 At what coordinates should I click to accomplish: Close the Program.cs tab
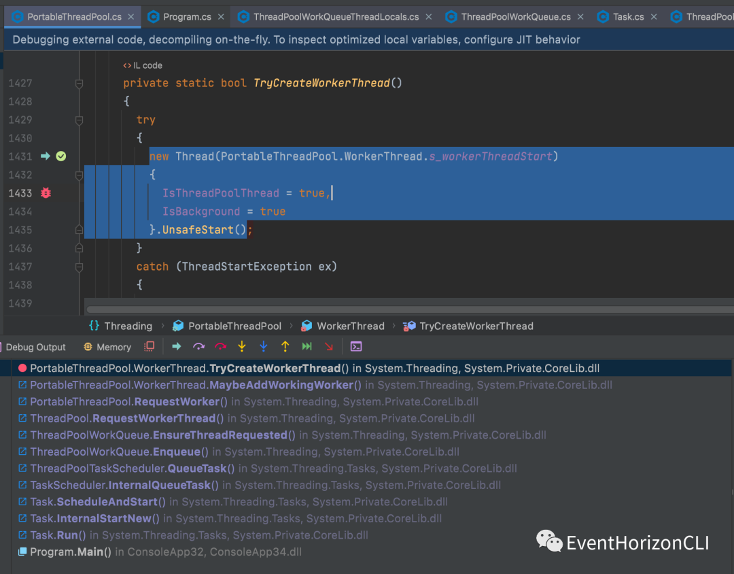[221, 17]
